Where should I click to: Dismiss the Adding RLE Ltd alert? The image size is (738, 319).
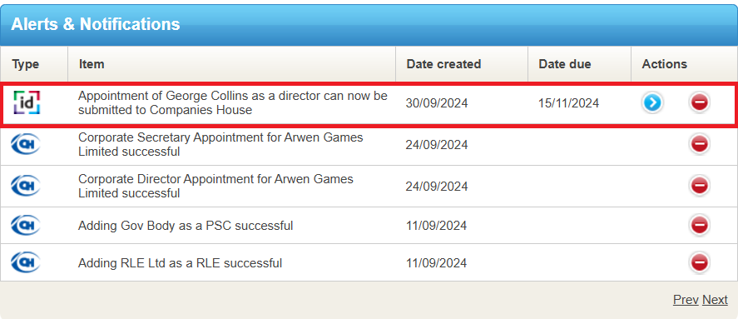click(700, 262)
